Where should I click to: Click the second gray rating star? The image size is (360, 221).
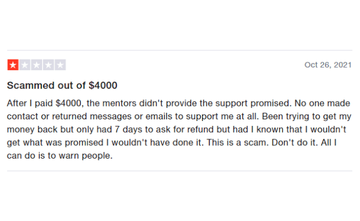coord(25,65)
